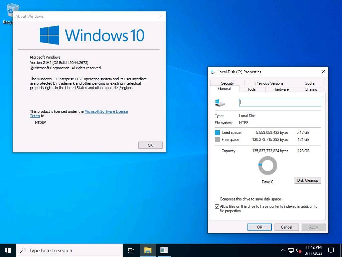The height and width of the screenshot is (257, 342).
Task: Click the blue Used space color swatch
Action: 217,133
